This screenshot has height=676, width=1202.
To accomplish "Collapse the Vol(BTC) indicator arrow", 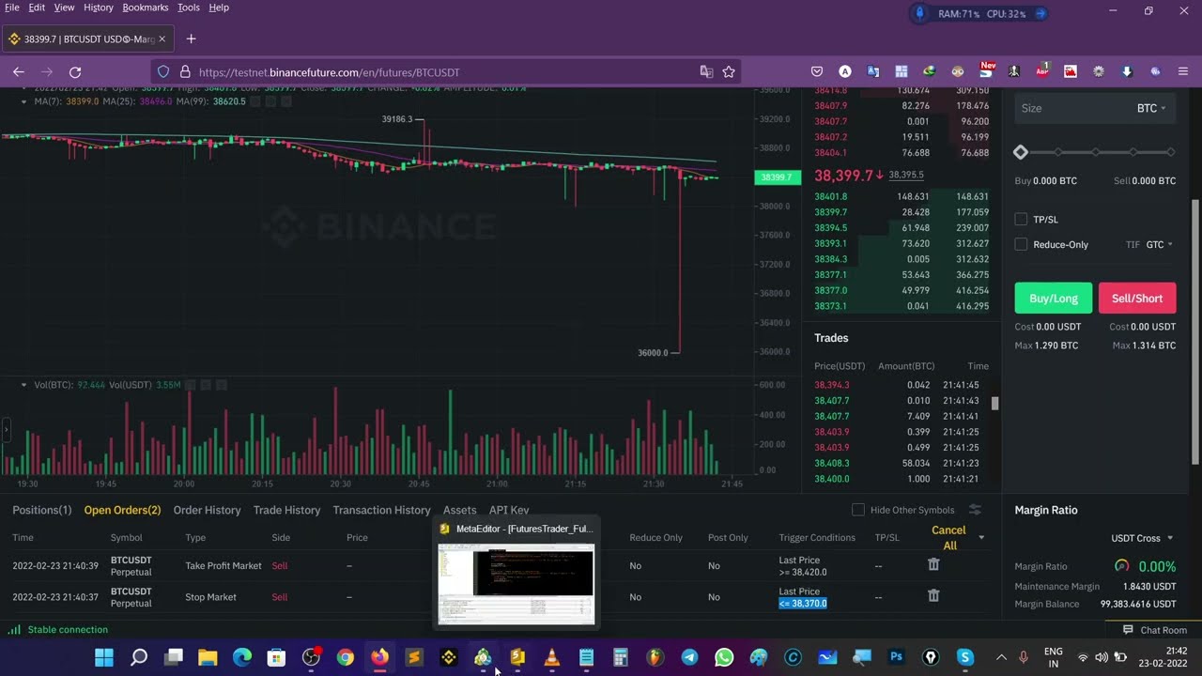I will pos(24,385).
